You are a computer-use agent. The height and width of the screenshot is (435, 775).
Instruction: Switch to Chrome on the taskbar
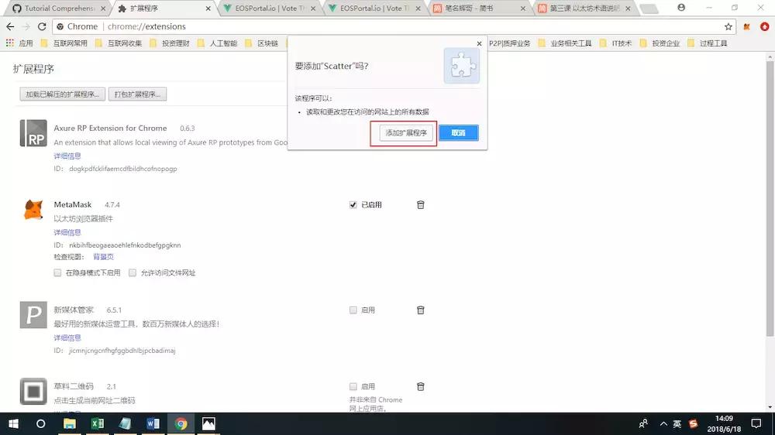click(x=181, y=423)
